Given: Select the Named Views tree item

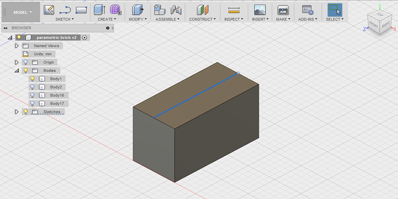Looking at the screenshot, I should tap(47, 46).
